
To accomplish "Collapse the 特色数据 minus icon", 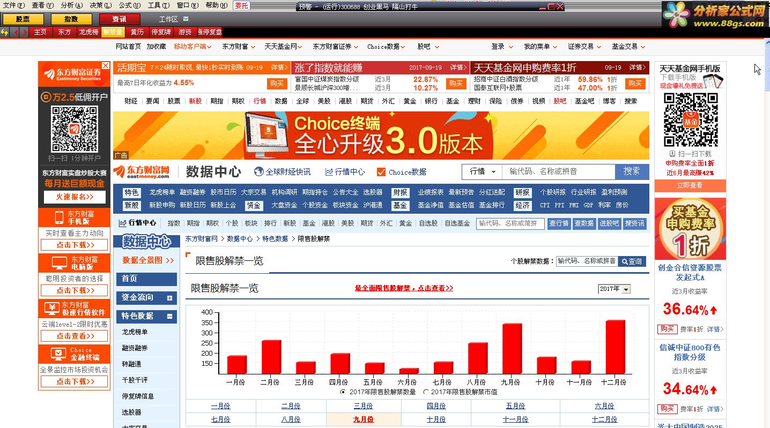I will tap(170, 316).
